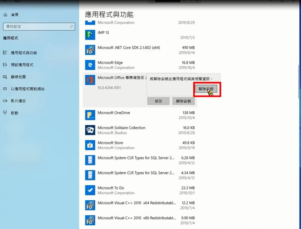Select 應用程式與功能 in sidebar
301x229 pixels.
24,53
